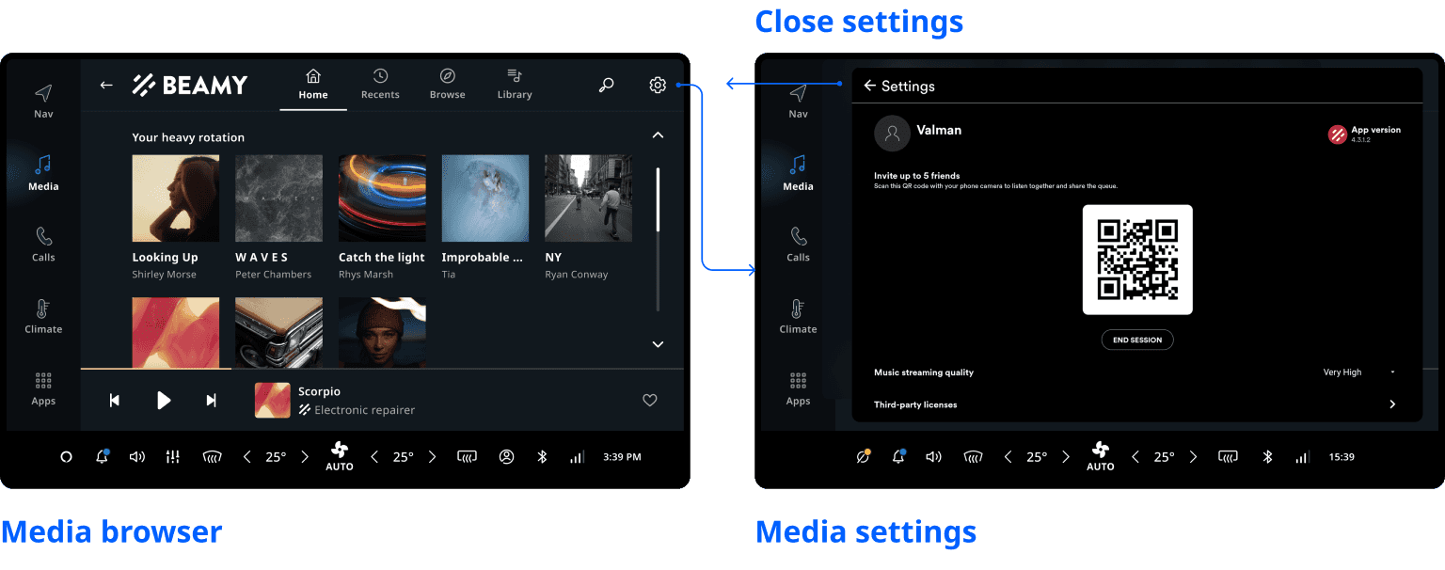Toggle the AUTO fan in the media browser status bar
The width and height of the screenshot is (1445, 570).
click(340, 457)
